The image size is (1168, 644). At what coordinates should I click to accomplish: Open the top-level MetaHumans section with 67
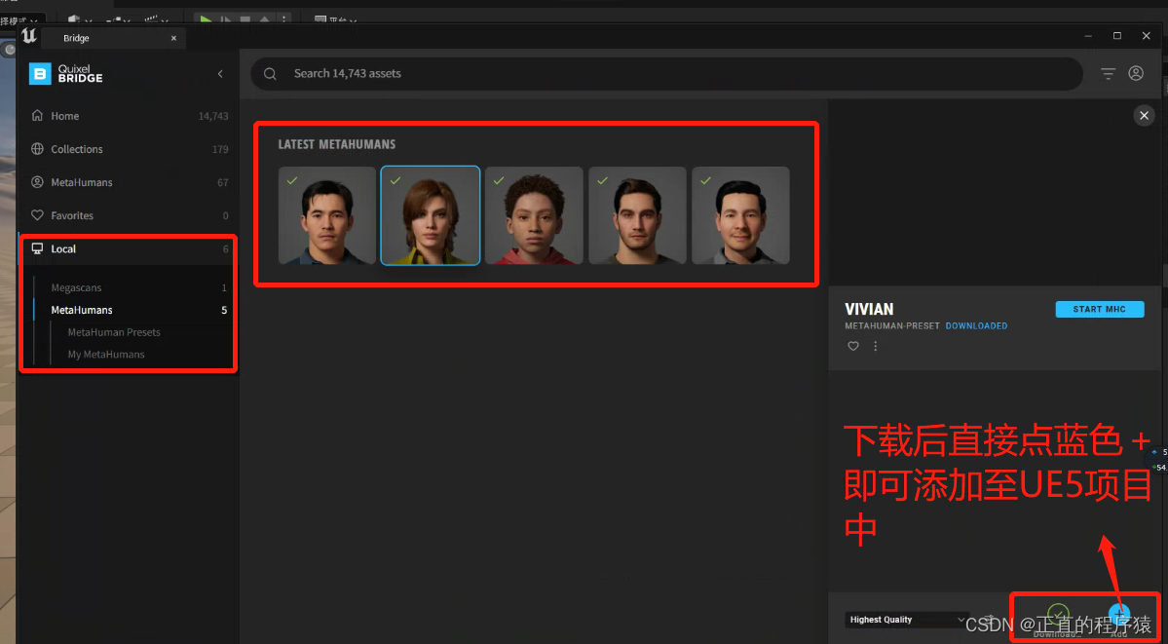129,182
